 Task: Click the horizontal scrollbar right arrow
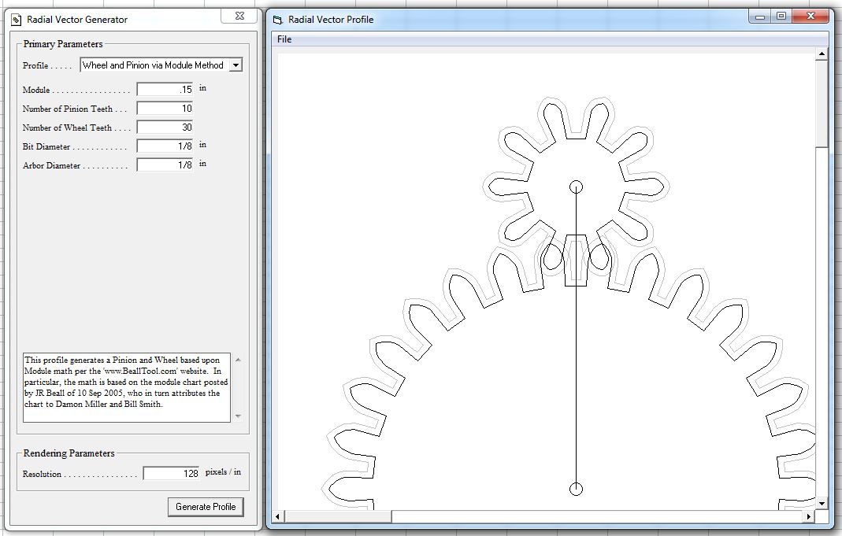pos(810,518)
